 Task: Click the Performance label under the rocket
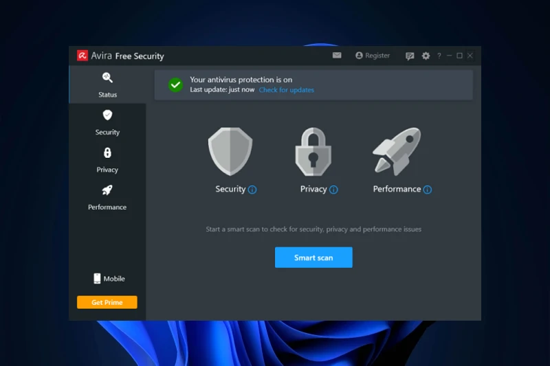point(397,189)
